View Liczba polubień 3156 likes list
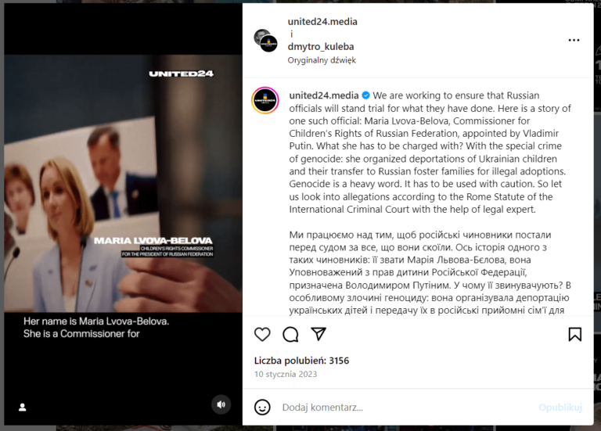The image size is (601, 431). (x=301, y=361)
